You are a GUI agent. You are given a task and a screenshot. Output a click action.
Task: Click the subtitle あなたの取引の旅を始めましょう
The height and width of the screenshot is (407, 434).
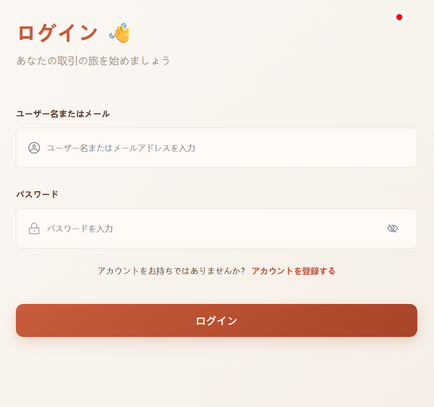93,61
